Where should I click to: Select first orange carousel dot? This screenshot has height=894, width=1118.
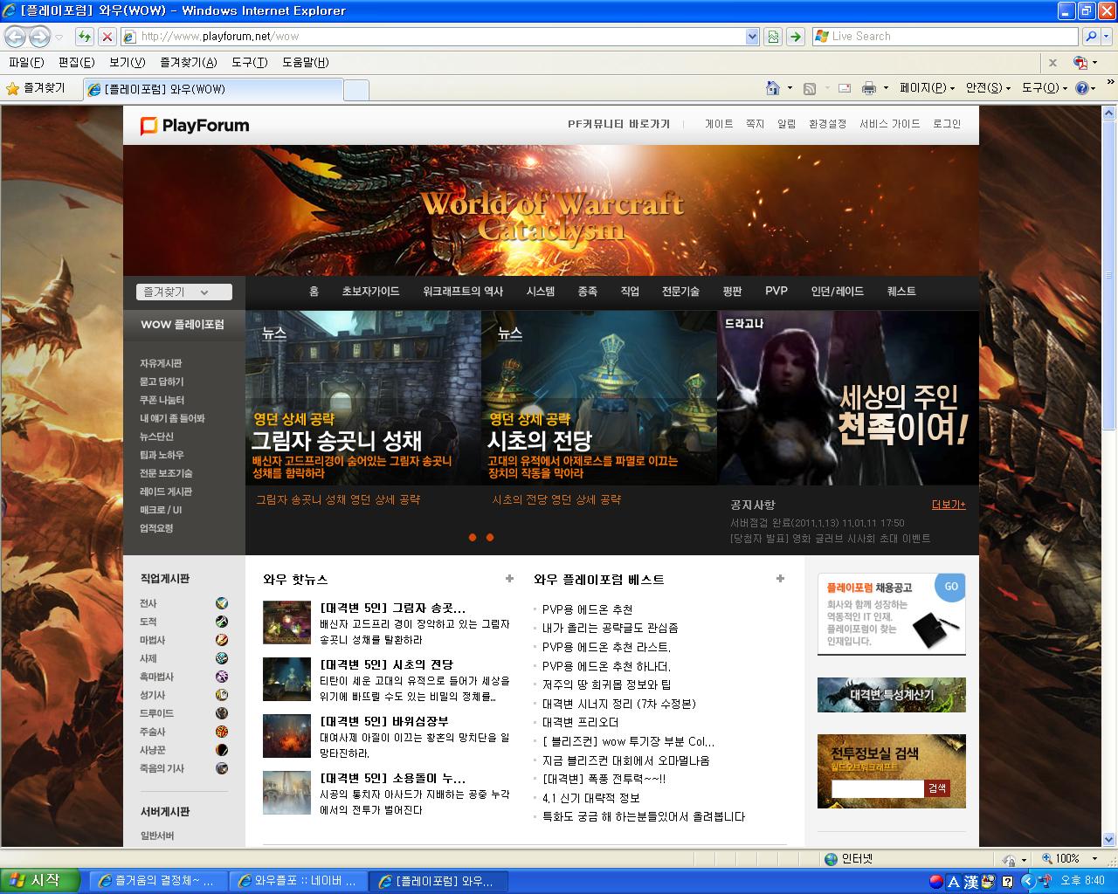tap(473, 538)
